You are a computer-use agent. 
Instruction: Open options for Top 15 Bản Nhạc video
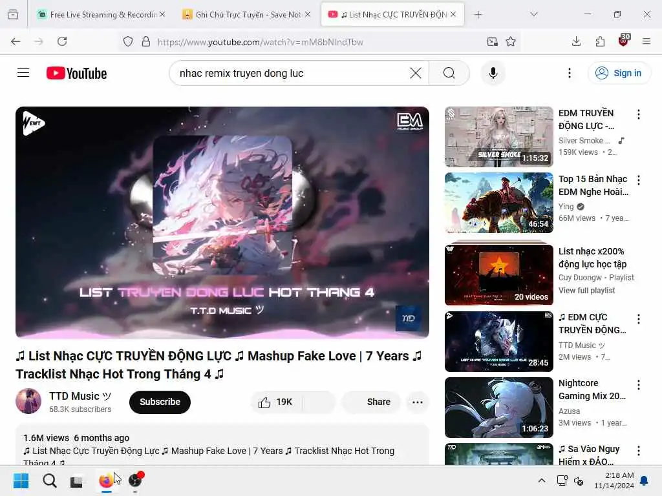pyautogui.click(x=638, y=181)
